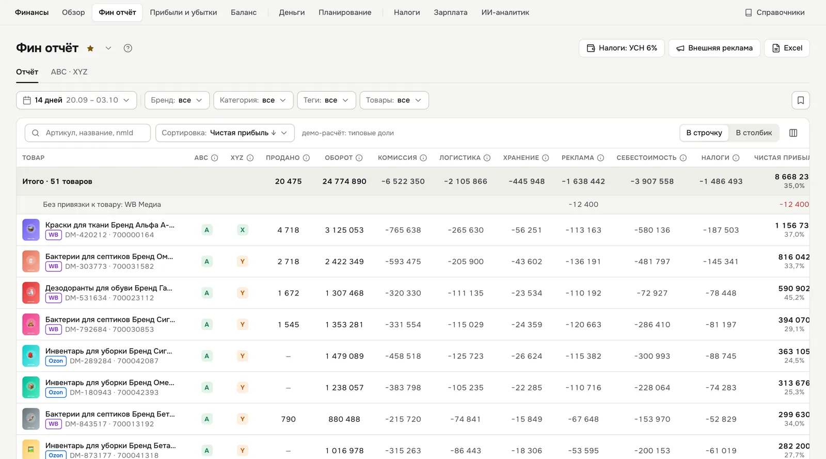Focus the Артикул, название, nmId search field
826x459 pixels.
tap(88, 133)
